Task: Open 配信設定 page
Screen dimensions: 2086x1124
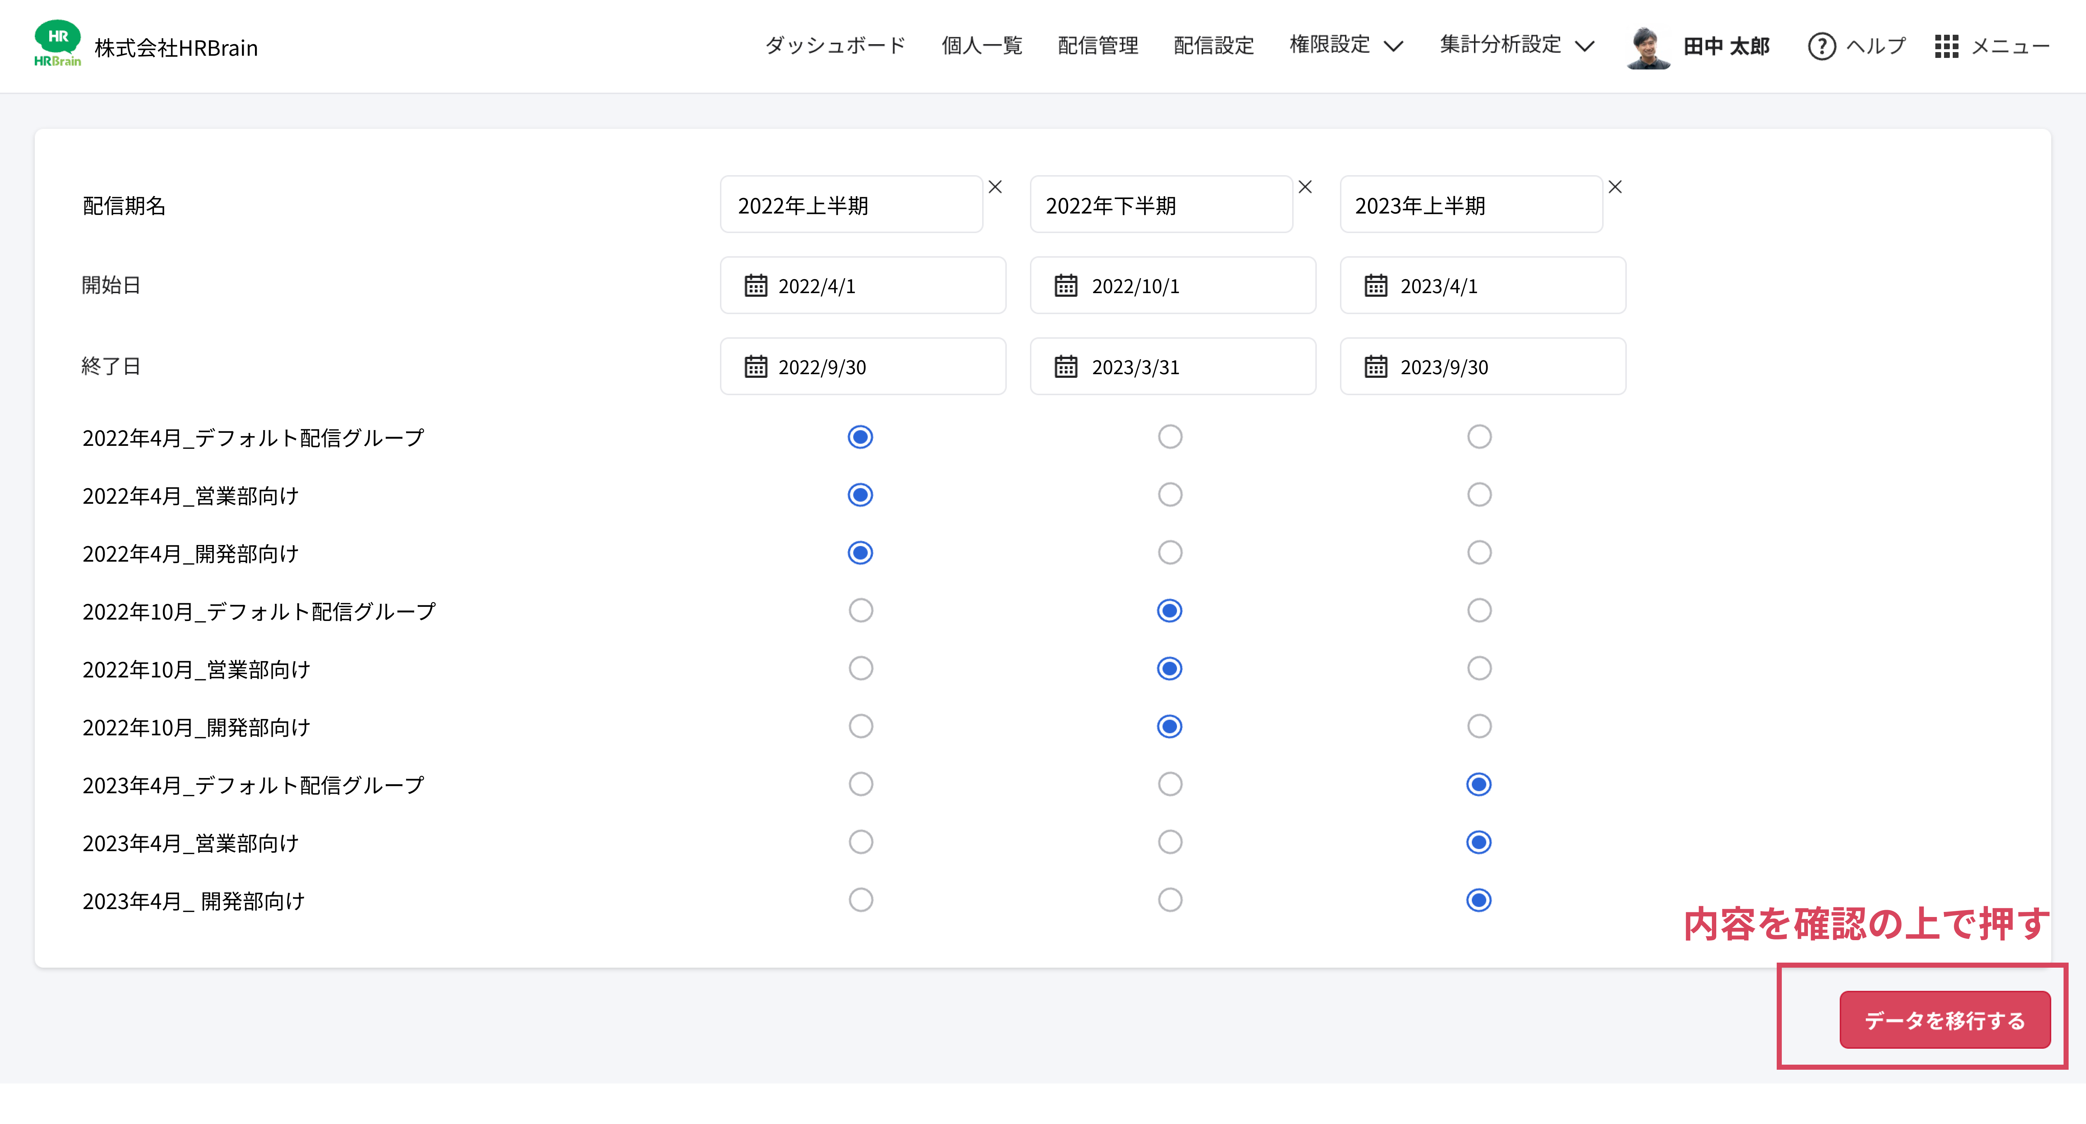Action: [1214, 45]
